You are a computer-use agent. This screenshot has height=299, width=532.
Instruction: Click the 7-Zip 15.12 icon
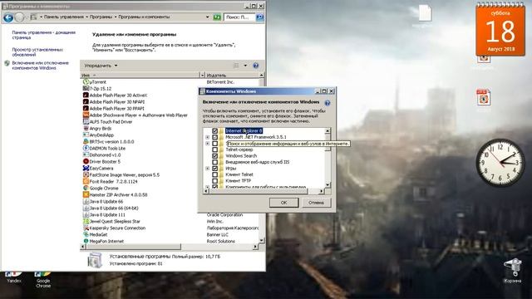click(86, 89)
